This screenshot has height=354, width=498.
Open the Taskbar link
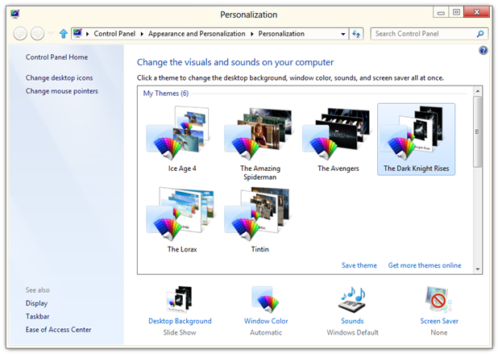coord(38,316)
